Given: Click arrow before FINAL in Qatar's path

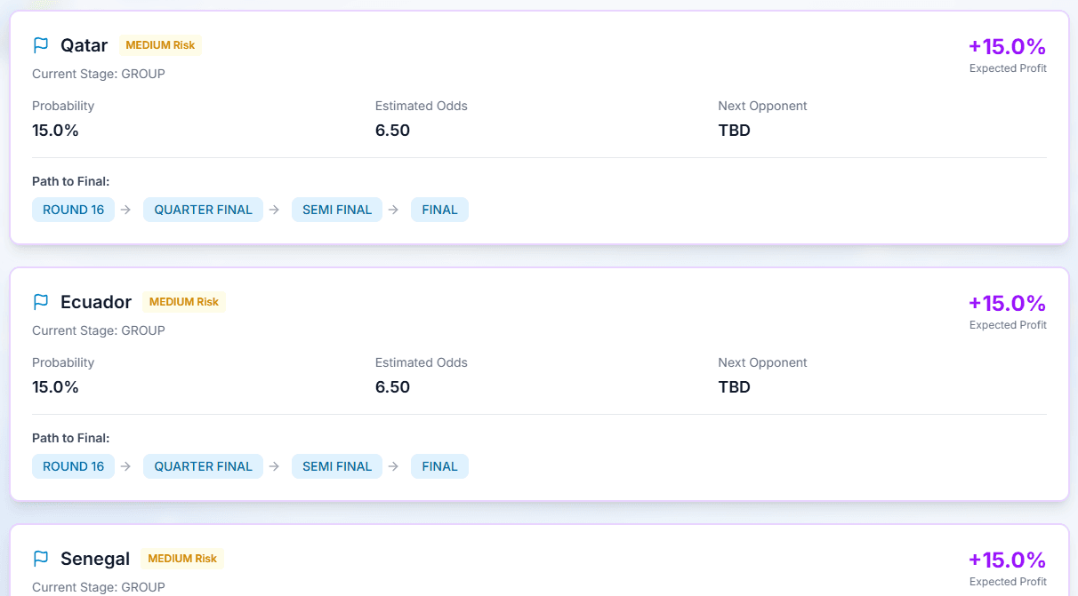Looking at the screenshot, I should [x=393, y=210].
